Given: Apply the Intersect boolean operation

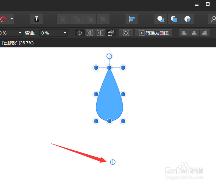Looking at the screenshot, I should [187, 19].
